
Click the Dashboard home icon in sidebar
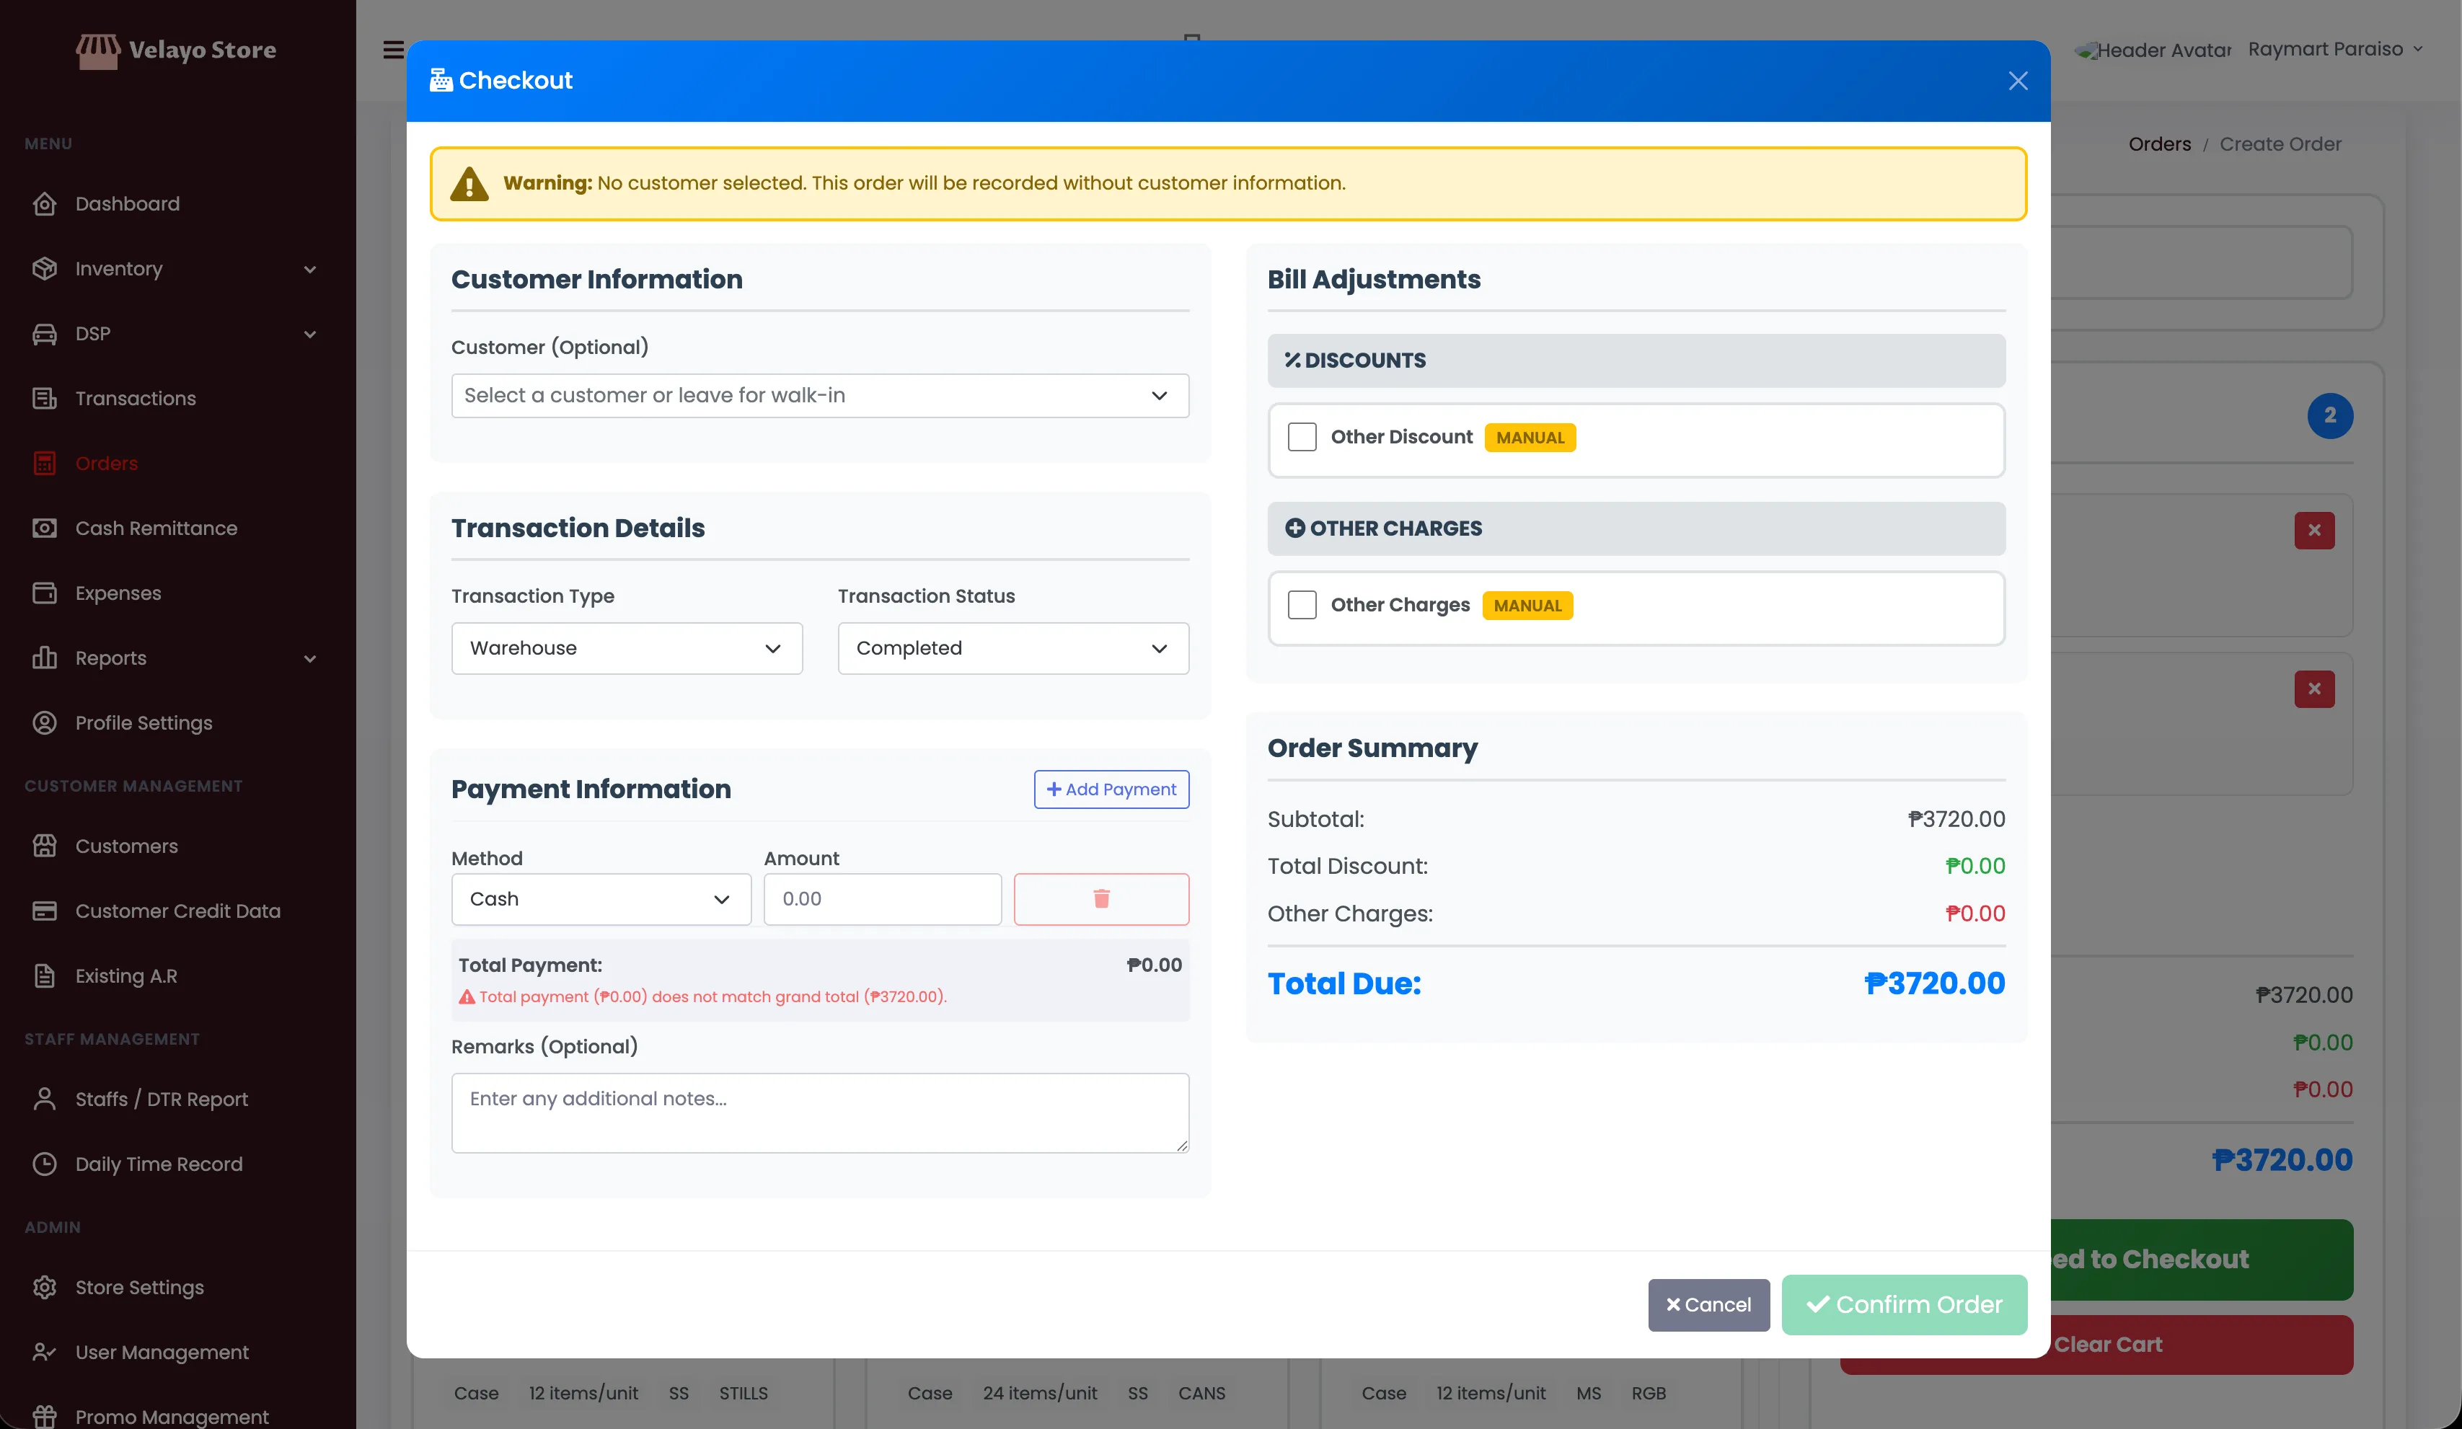pos(44,204)
